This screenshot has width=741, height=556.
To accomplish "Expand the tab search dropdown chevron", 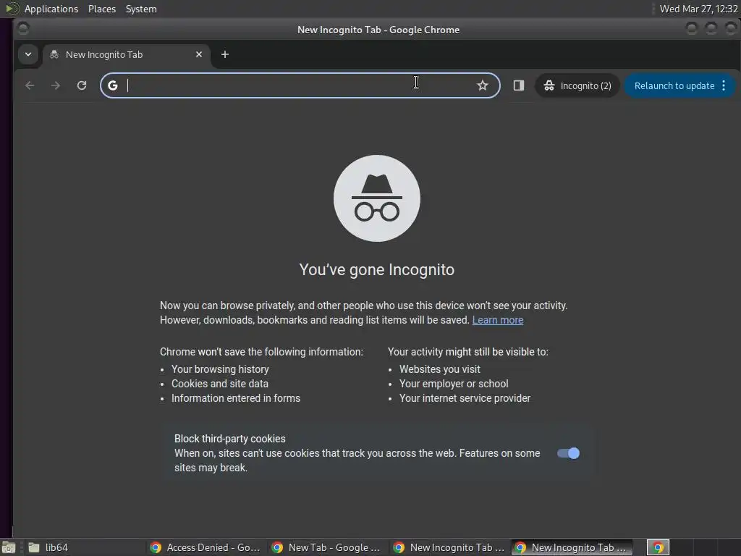I will pos(28,54).
